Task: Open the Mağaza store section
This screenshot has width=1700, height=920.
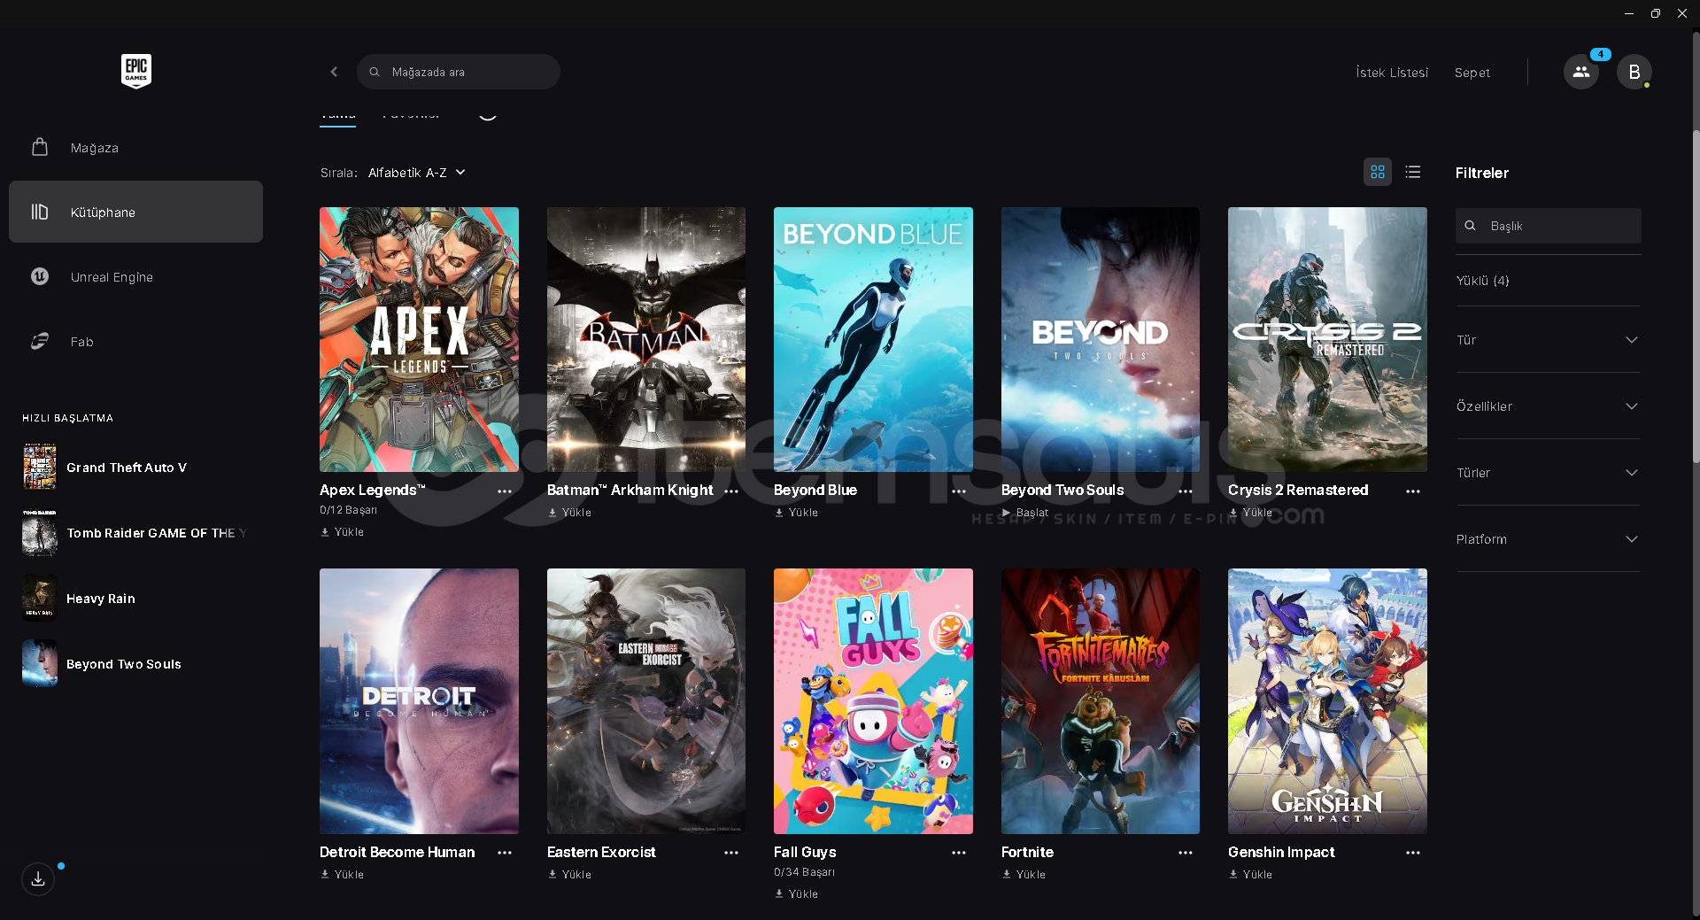Action: [135, 148]
